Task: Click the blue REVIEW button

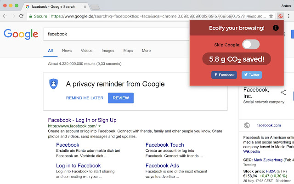Action: pos(121,98)
